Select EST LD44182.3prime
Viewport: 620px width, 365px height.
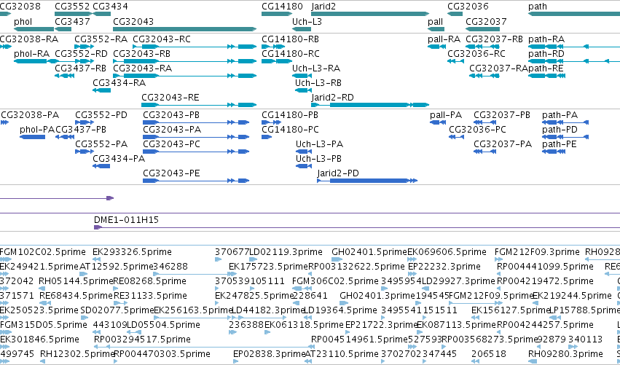pyautogui.click(x=267, y=310)
